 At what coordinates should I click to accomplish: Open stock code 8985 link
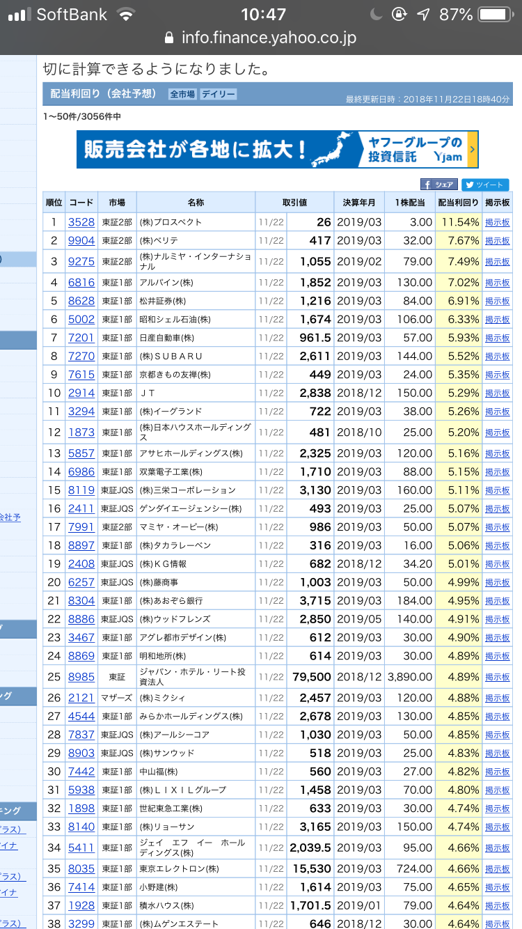tap(81, 677)
